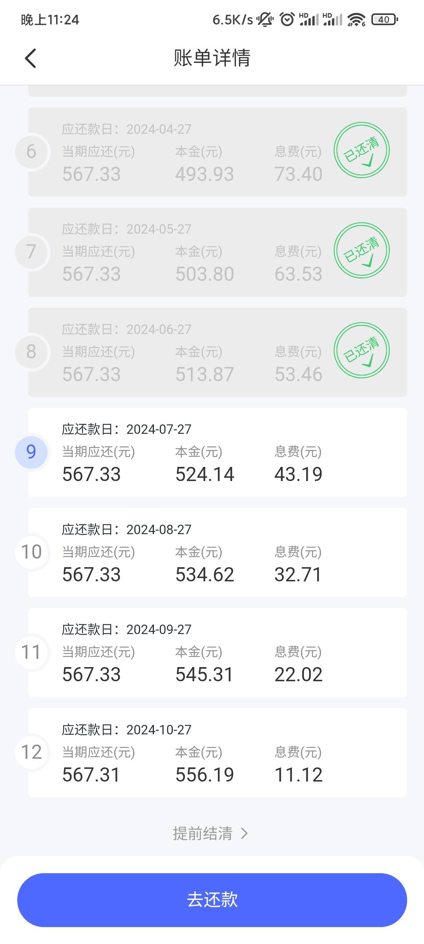Tap the battery indicator icon

[385, 19]
